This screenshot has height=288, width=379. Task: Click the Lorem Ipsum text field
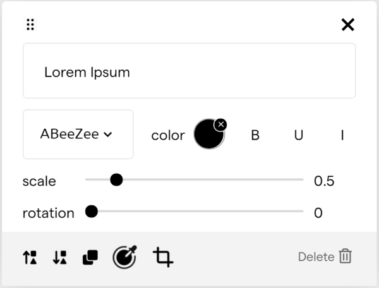coord(189,71)
